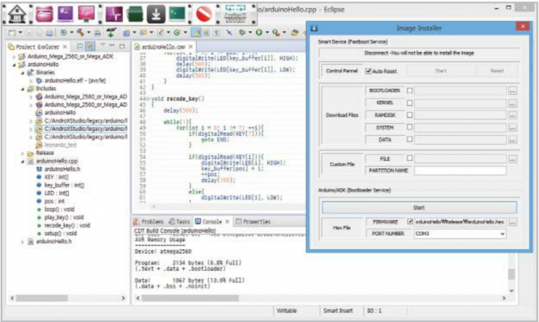
Task: Select arduinoHello.elf in Binaries
Action: point(75,81)
